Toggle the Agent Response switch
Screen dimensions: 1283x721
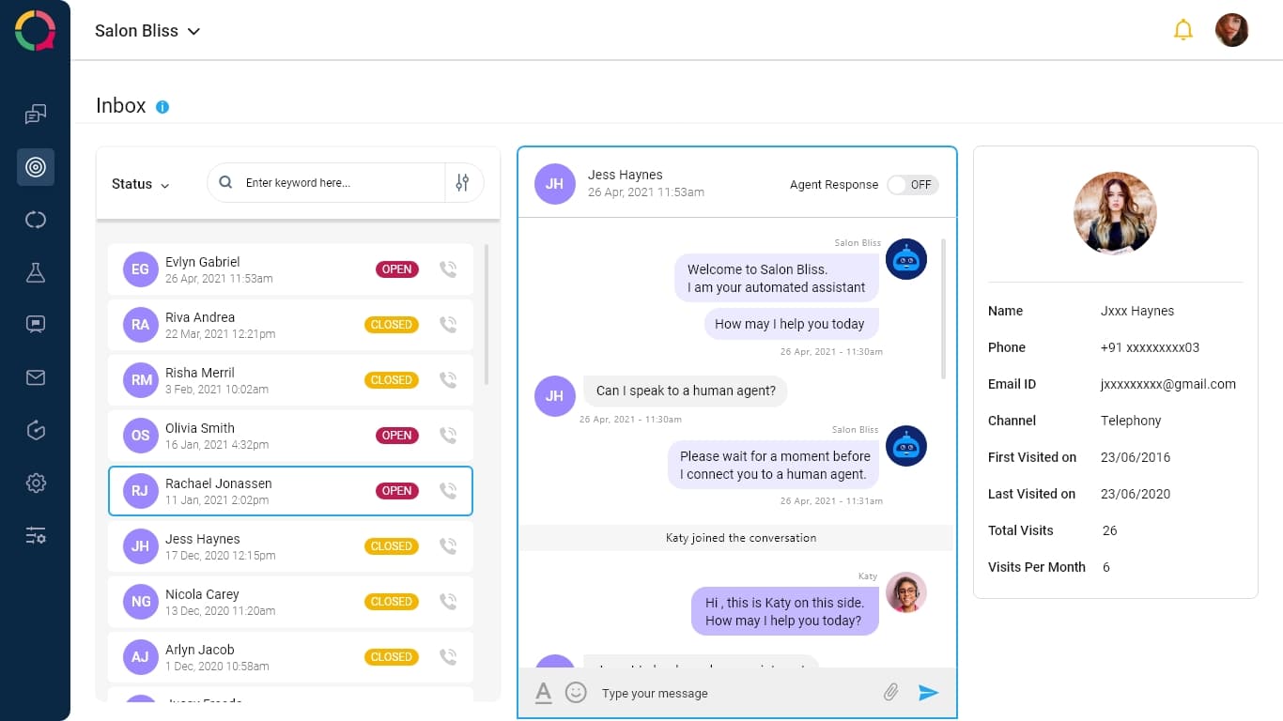point(912,185)
